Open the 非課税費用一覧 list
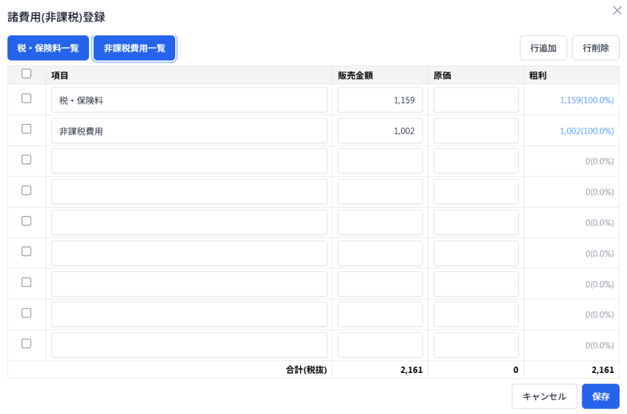 click(135, 48)
